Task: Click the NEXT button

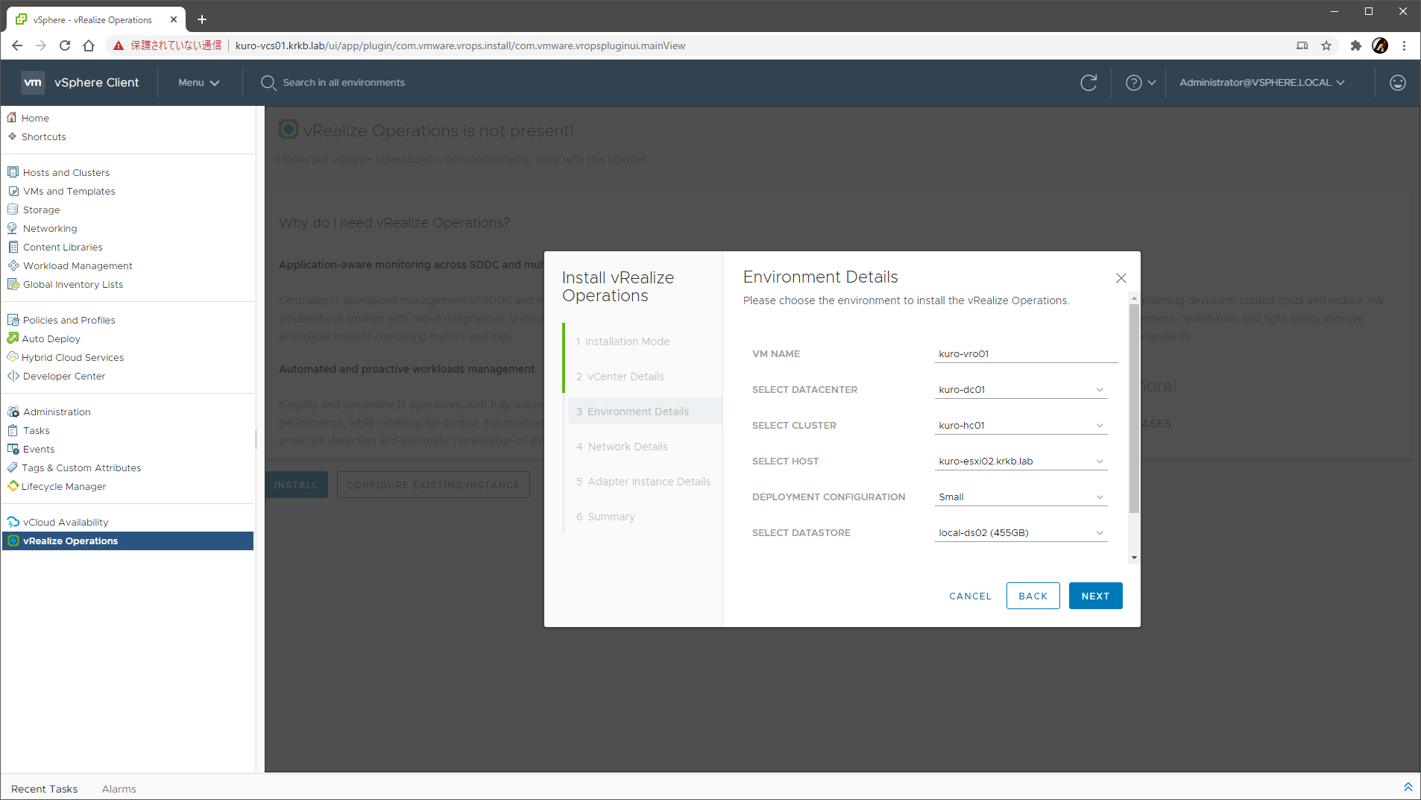Action: pyautogui.click(x=1095, y=596)
